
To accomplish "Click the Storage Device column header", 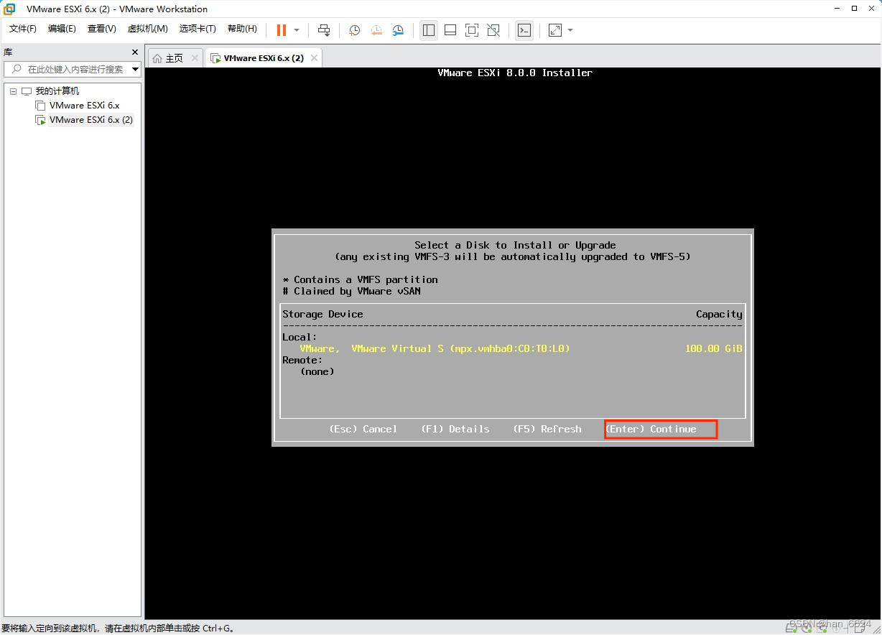I will [x=322, y=314].
